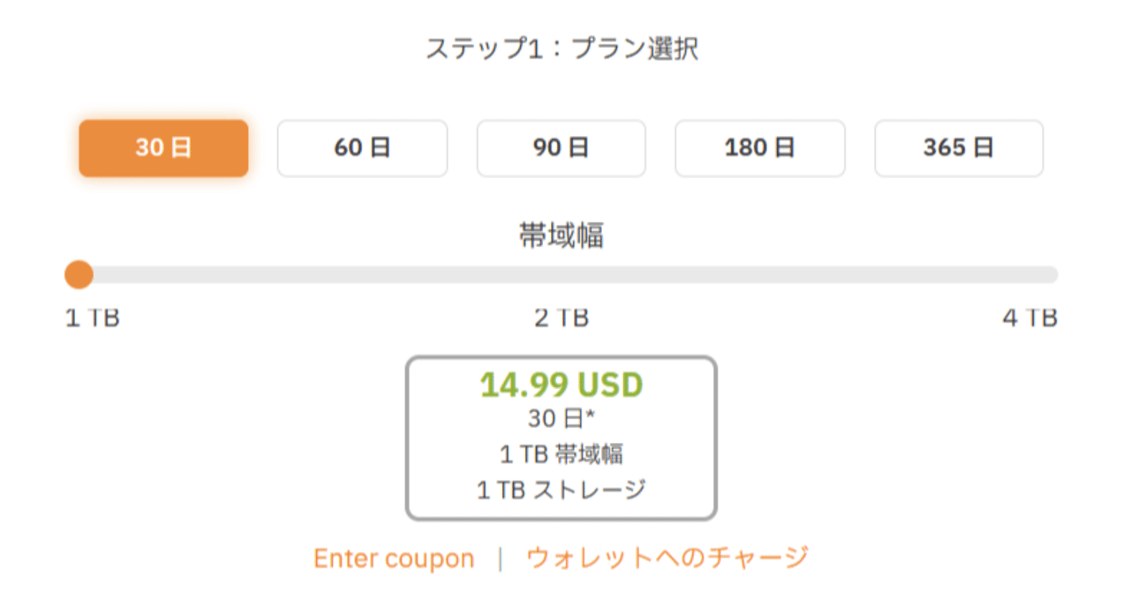Click the separator between coupon and wallet links

(x=503, y=557)
